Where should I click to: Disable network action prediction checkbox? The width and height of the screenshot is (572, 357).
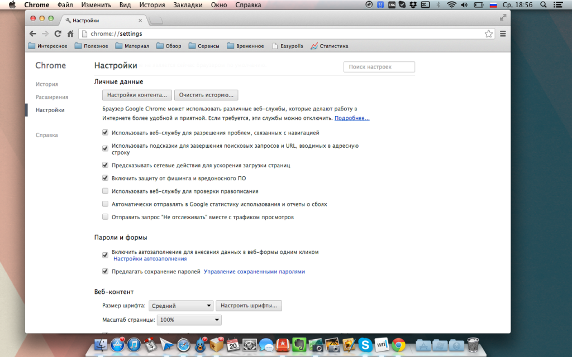(105, 165)
